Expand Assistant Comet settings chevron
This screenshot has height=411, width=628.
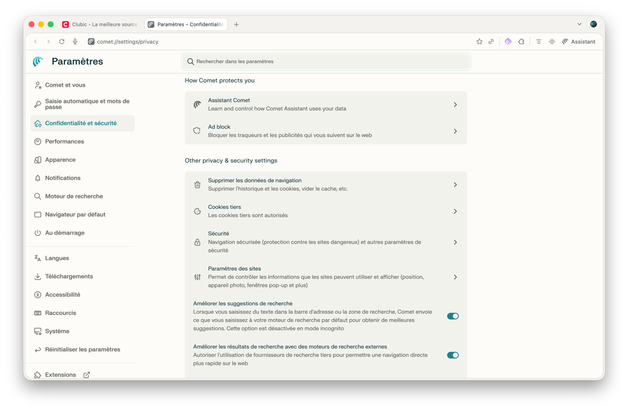click(x=455, y=105)
